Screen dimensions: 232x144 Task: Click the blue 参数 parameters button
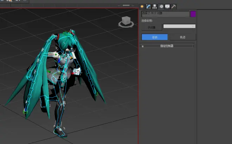coord(155,37)
